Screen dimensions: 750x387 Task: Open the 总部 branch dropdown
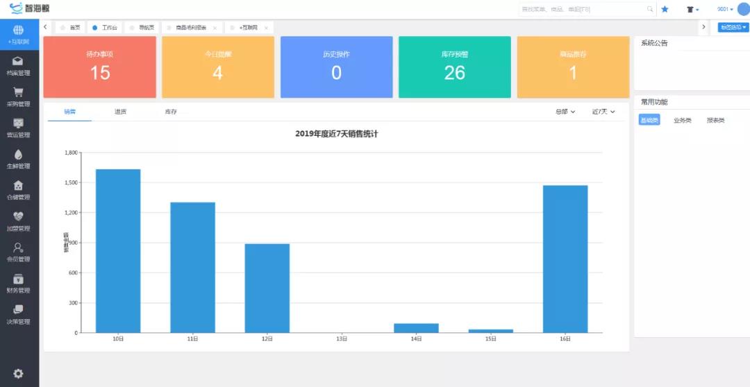pyautogui.click(x=565, y=112)
